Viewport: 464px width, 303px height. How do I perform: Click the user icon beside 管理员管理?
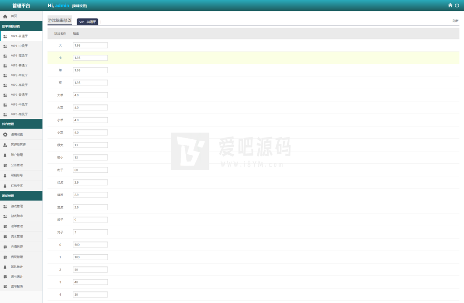[x=5, y=145]
